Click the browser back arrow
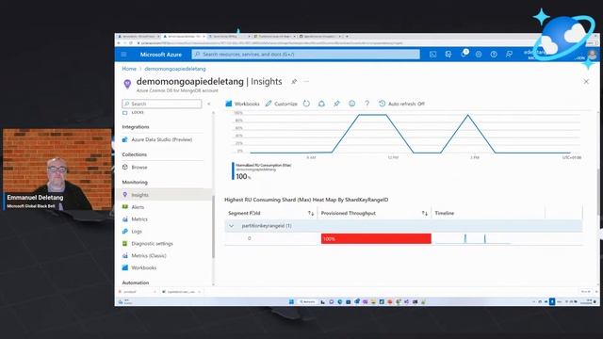Image resolution: width=603 pixels, height=339 pixels. click(119, 43)
